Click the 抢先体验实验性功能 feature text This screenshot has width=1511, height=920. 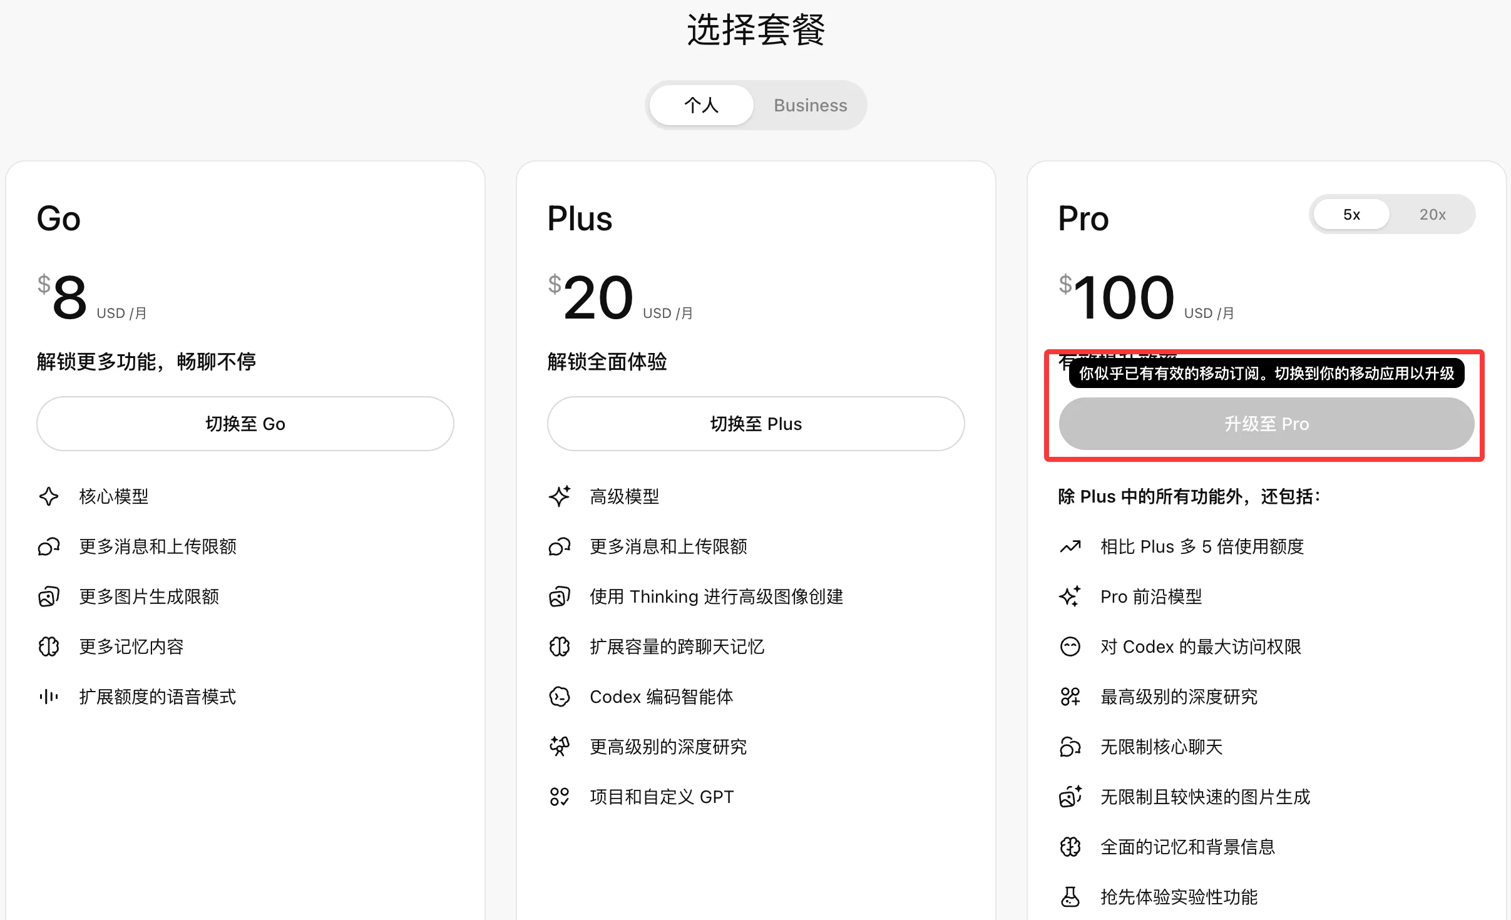[1179, 897]
